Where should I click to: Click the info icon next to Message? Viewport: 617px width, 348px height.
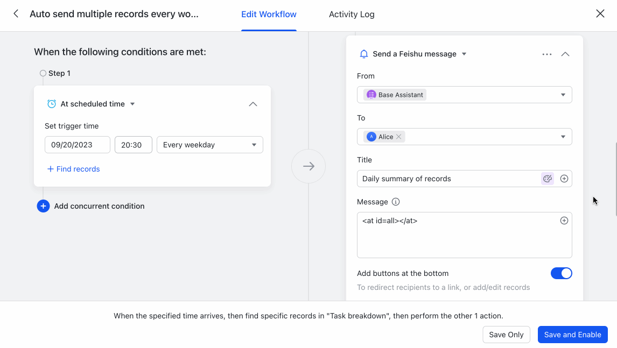395,202
